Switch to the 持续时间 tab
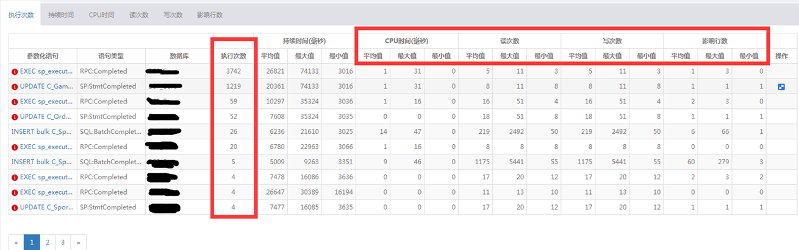This screenshot has height=250, width=799. point(61,15)
